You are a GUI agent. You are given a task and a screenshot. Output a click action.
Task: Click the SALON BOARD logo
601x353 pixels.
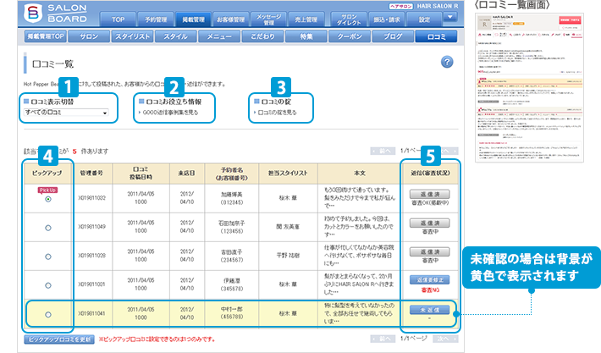click(50, 19)
